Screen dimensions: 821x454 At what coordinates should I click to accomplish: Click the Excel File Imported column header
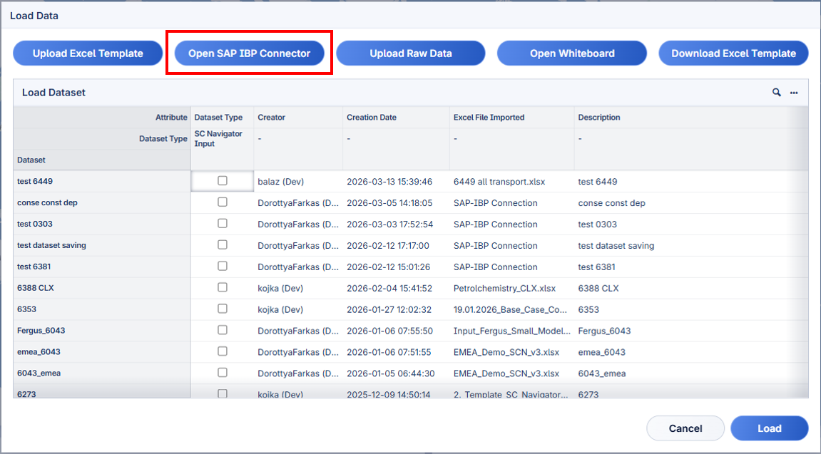(489, 118)
